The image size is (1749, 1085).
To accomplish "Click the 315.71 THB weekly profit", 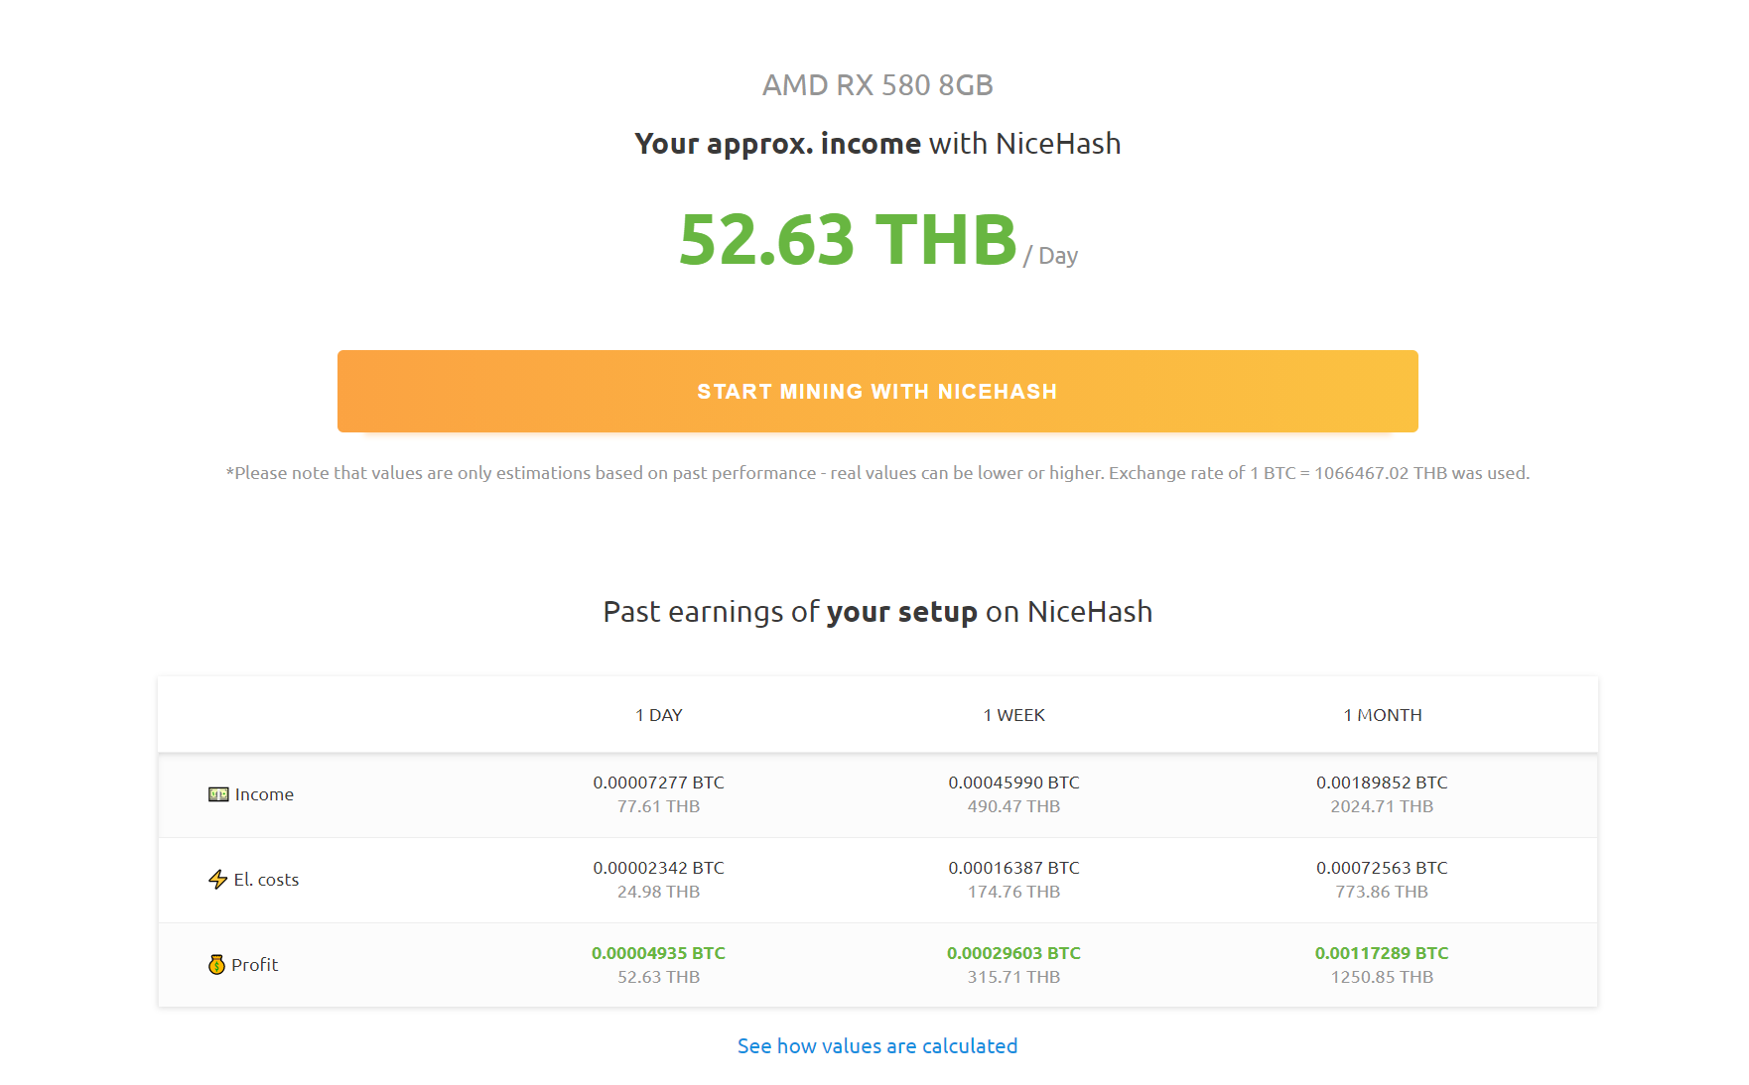I will point(1014,977).
